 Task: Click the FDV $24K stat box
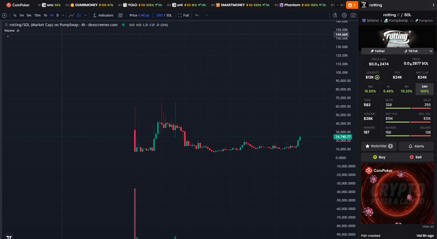pyautogui.click(x=397, y=75)
